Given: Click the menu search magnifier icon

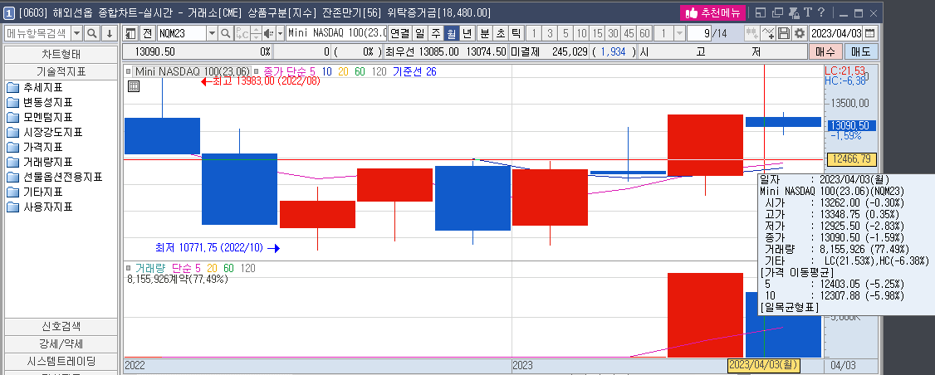Looking at the screenshot, I should click(92, 33).
